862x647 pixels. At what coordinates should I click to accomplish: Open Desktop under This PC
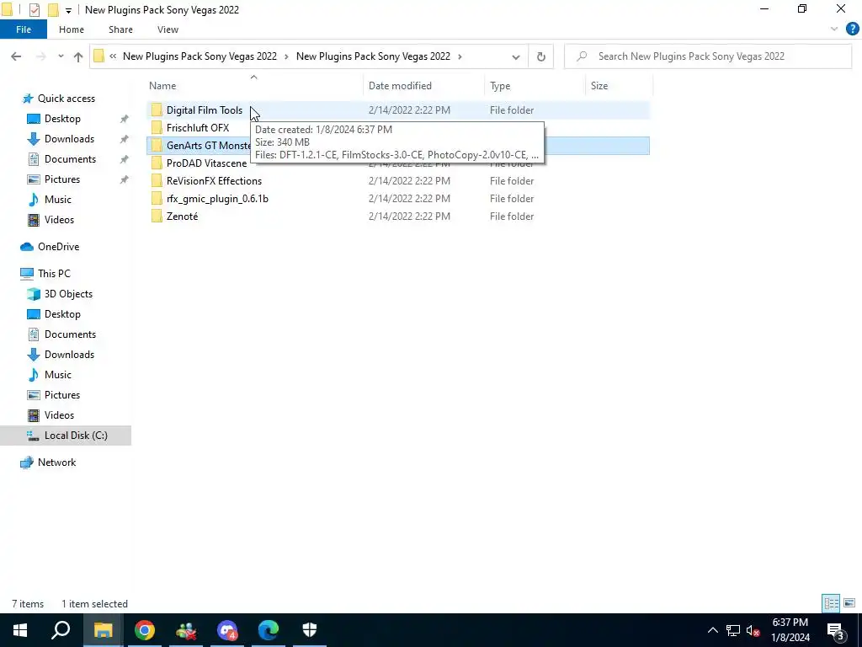point(62,314)
